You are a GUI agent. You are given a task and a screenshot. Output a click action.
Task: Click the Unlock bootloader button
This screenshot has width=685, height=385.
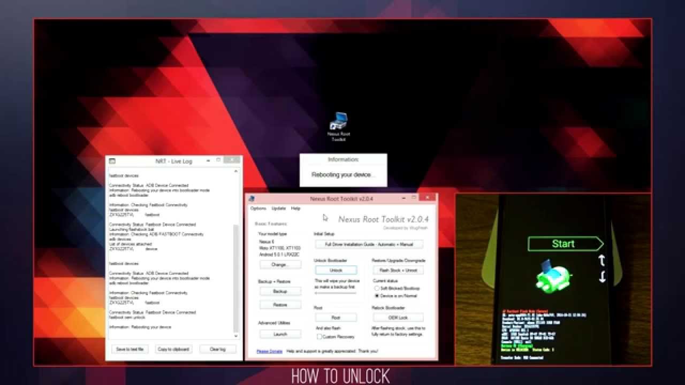(336, 271)
